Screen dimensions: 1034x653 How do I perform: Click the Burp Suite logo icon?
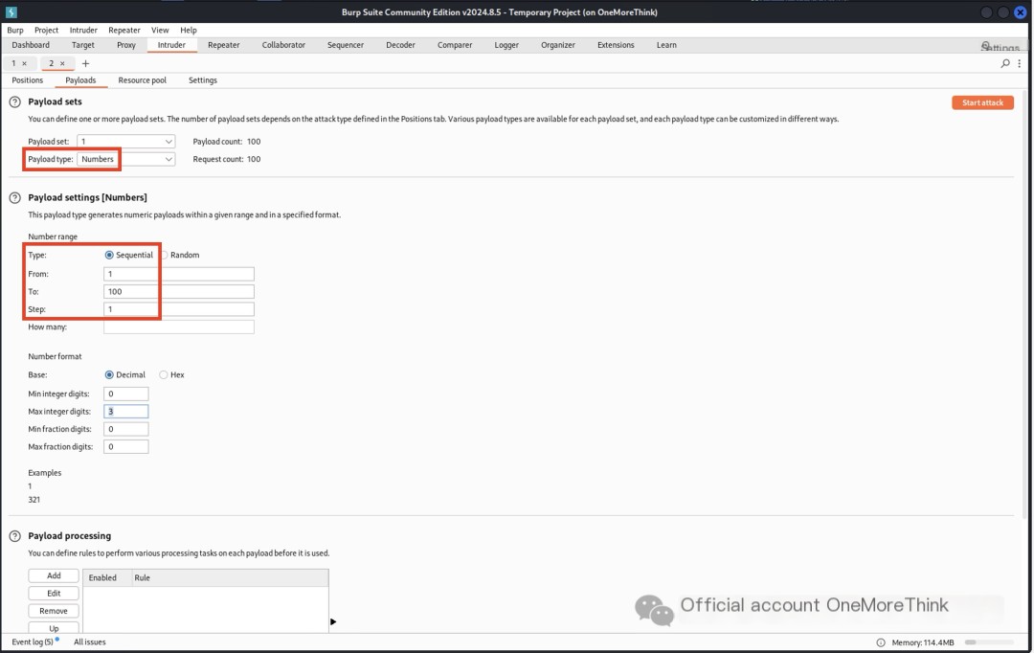(11, 11)
